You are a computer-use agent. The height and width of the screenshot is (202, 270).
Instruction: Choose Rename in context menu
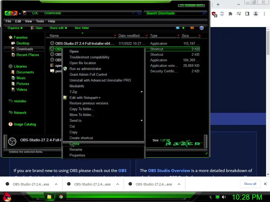coord(103,150)
